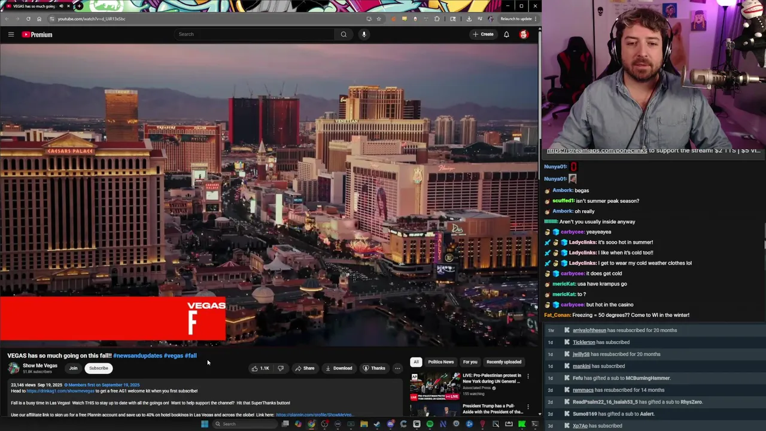Click the Share button
The image size is (766, 431).
pyautogui.click(x=305, y=368)
